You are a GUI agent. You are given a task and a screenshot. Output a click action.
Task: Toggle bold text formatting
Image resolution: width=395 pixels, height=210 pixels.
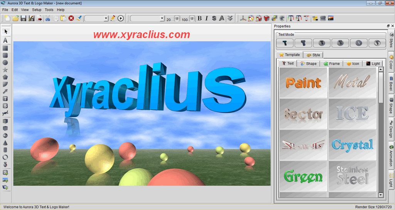click(x=199, y=18)
